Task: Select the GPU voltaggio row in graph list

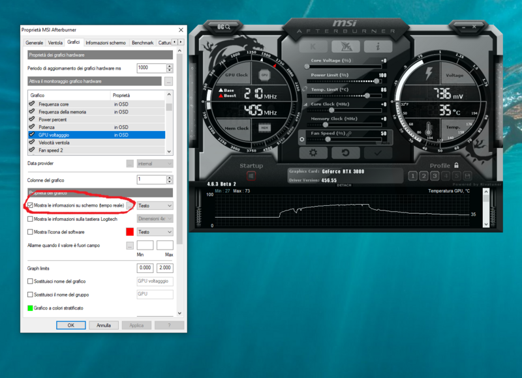Action: click(97, 135)
